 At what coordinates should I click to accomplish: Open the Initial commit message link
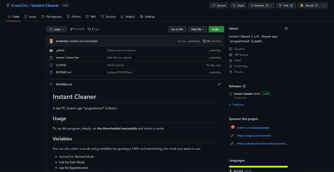tap(115, 65)
